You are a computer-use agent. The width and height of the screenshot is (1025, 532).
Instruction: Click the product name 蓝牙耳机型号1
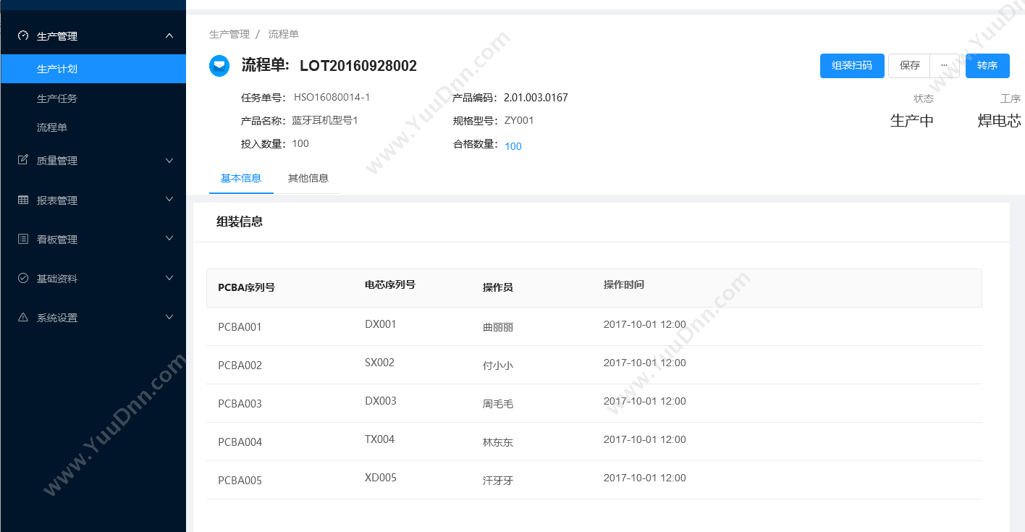(325, 120)
